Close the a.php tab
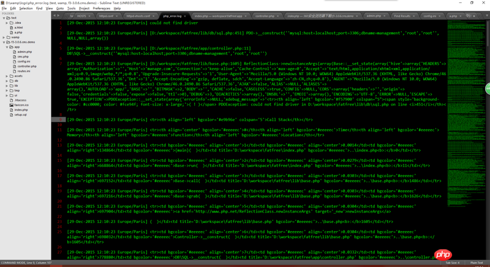This screenshot has height=267, width=490. tap(461, 16)
